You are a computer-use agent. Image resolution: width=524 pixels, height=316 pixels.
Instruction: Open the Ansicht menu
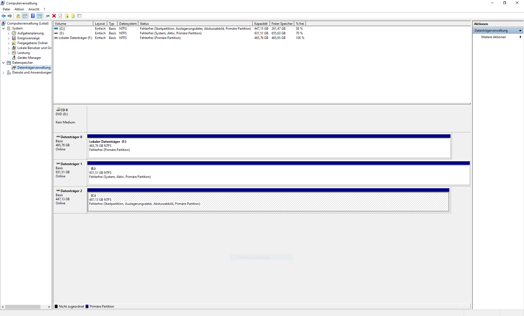point(34,9)
